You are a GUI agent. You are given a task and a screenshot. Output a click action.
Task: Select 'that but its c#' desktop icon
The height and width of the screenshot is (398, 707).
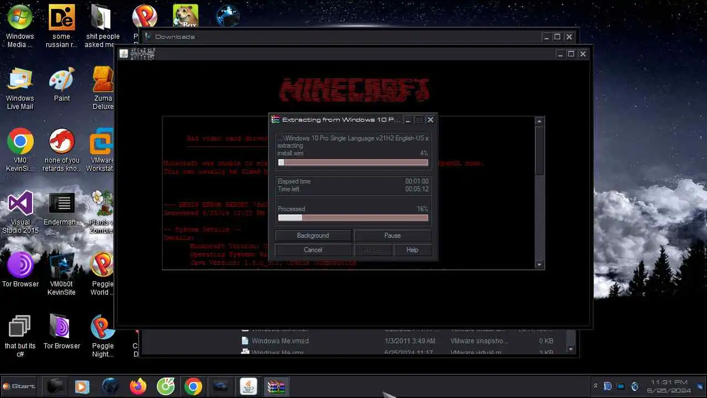(20, 336)
